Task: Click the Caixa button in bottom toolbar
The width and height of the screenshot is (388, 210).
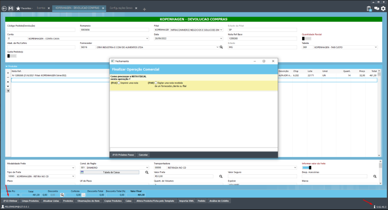Action: pyautogui.click(x=128, y=201)
